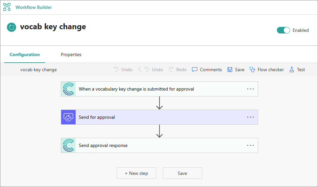Click the bottom Save button
The height and width of the screenshot is (187, 318).
click(182, 173)
